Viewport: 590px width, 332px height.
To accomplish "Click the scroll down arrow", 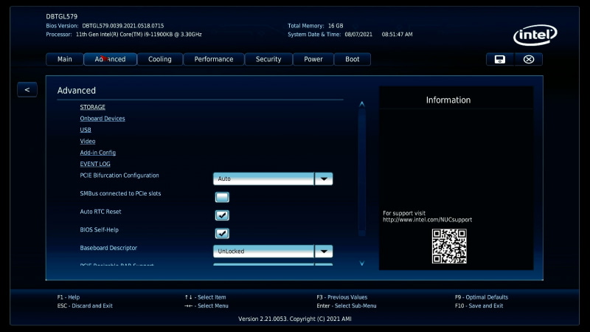I will coord(362,263).
